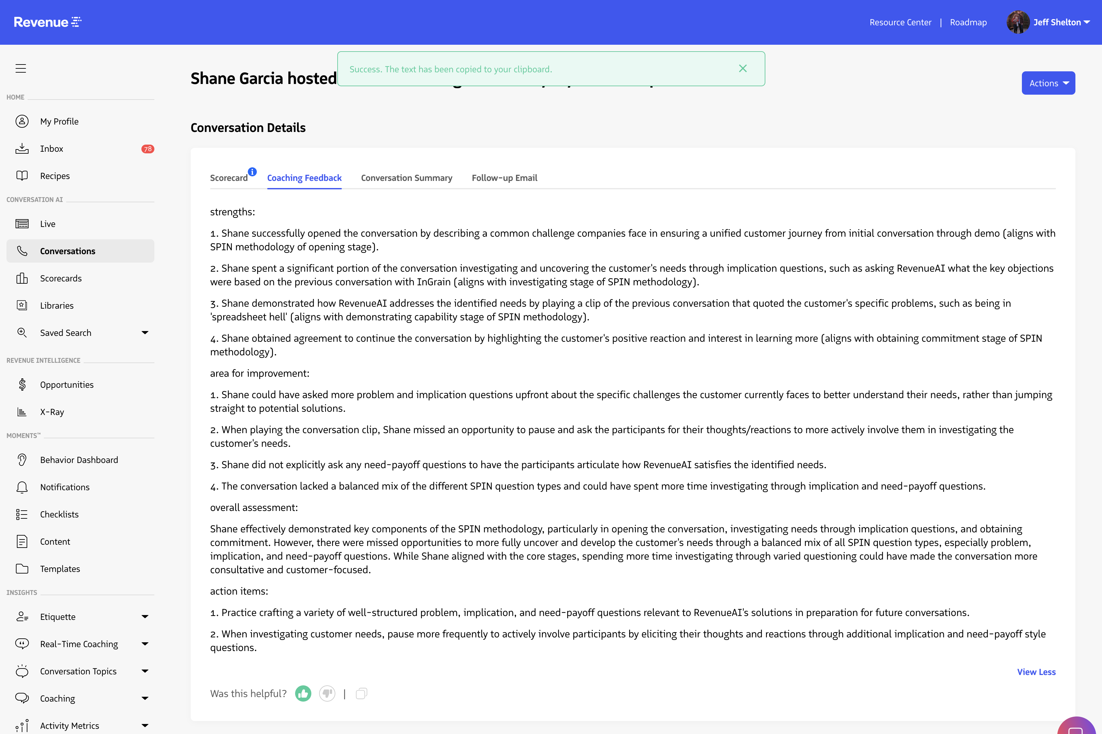Click the Opportunities dollar icon
This screenshot has width=1102, height=734.
[22, 385]
